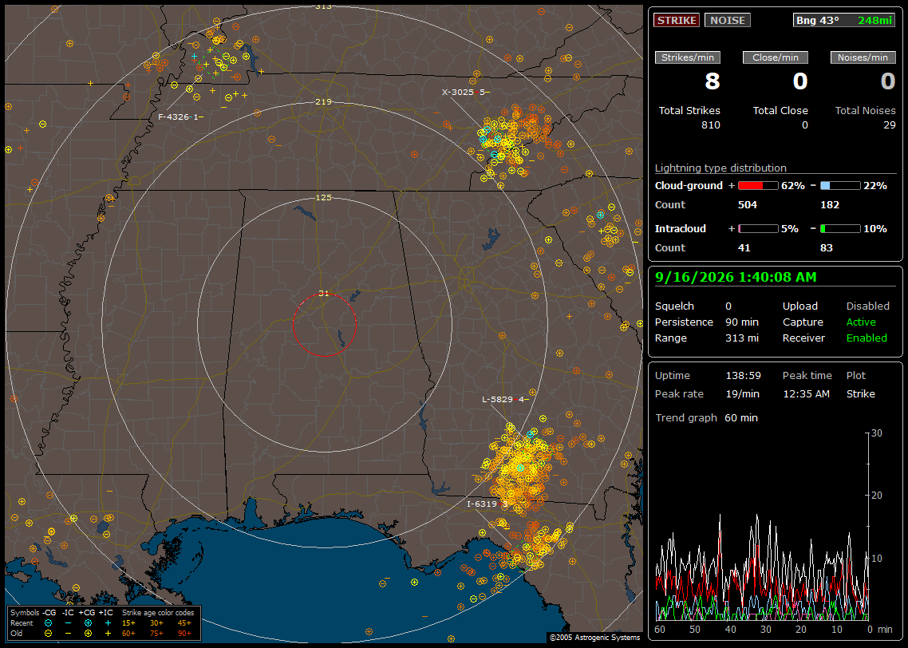Change the Trend graph 60 min setting

pos(741,417)
